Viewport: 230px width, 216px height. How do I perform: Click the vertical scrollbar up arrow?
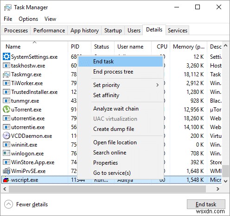click(x=226, y=46)
